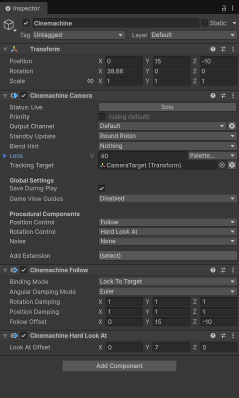This screenshot has width=239, height=398.
Task: Open Cinemachine Follow presets icon
Action: tap(223, 270)
